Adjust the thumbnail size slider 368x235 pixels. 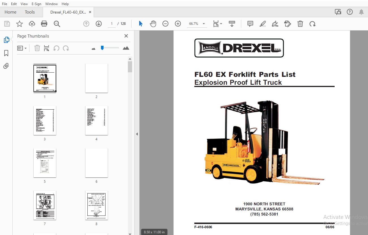[x=102, y=48]
